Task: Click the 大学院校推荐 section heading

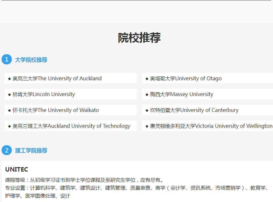Action: [x=31, y=60]
